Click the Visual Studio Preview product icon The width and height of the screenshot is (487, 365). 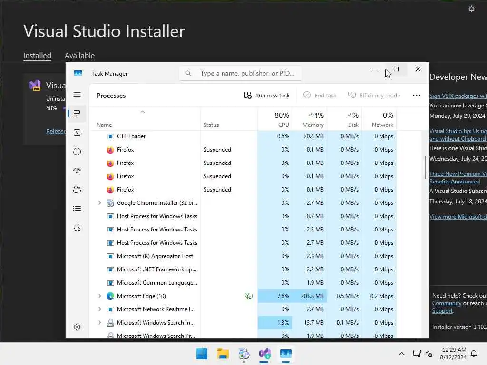click(x=35, y=86)
